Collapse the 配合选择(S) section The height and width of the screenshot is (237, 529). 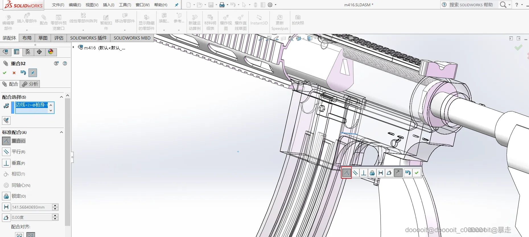[61, 97]
